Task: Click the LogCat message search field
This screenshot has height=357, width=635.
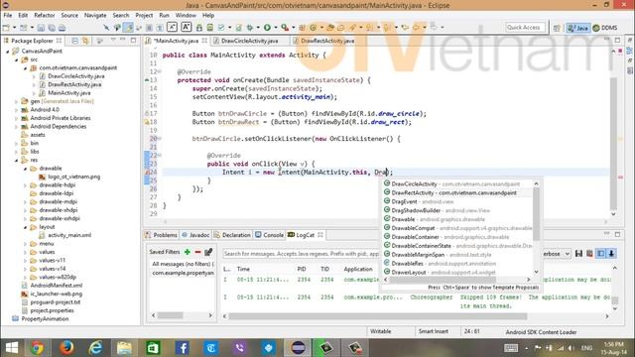Action: coord(301,254)
